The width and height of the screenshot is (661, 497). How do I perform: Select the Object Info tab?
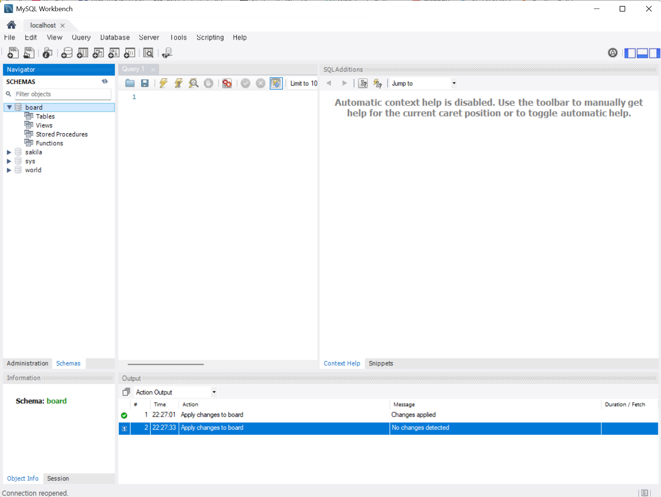pos(23,478)
